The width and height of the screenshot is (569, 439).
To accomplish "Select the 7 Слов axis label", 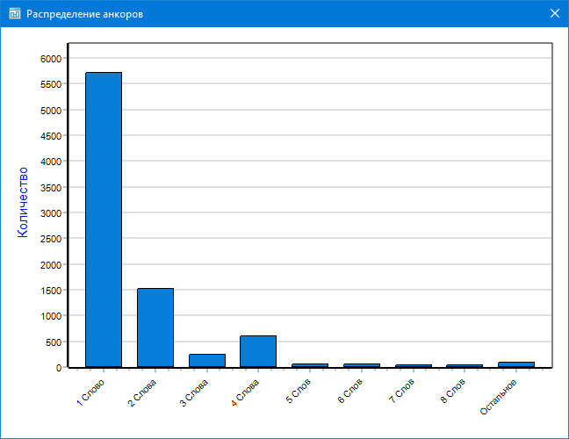I will click(403, 390).
